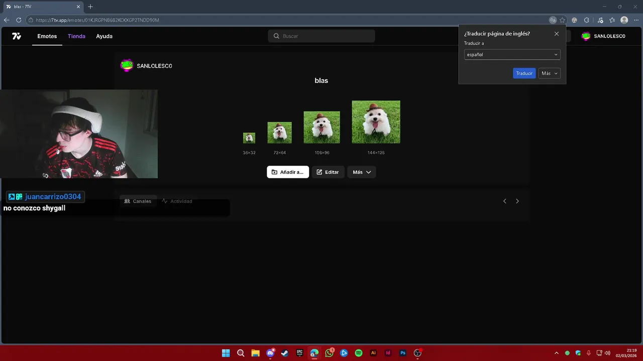Click the Traducir button

tap(524, 73)
